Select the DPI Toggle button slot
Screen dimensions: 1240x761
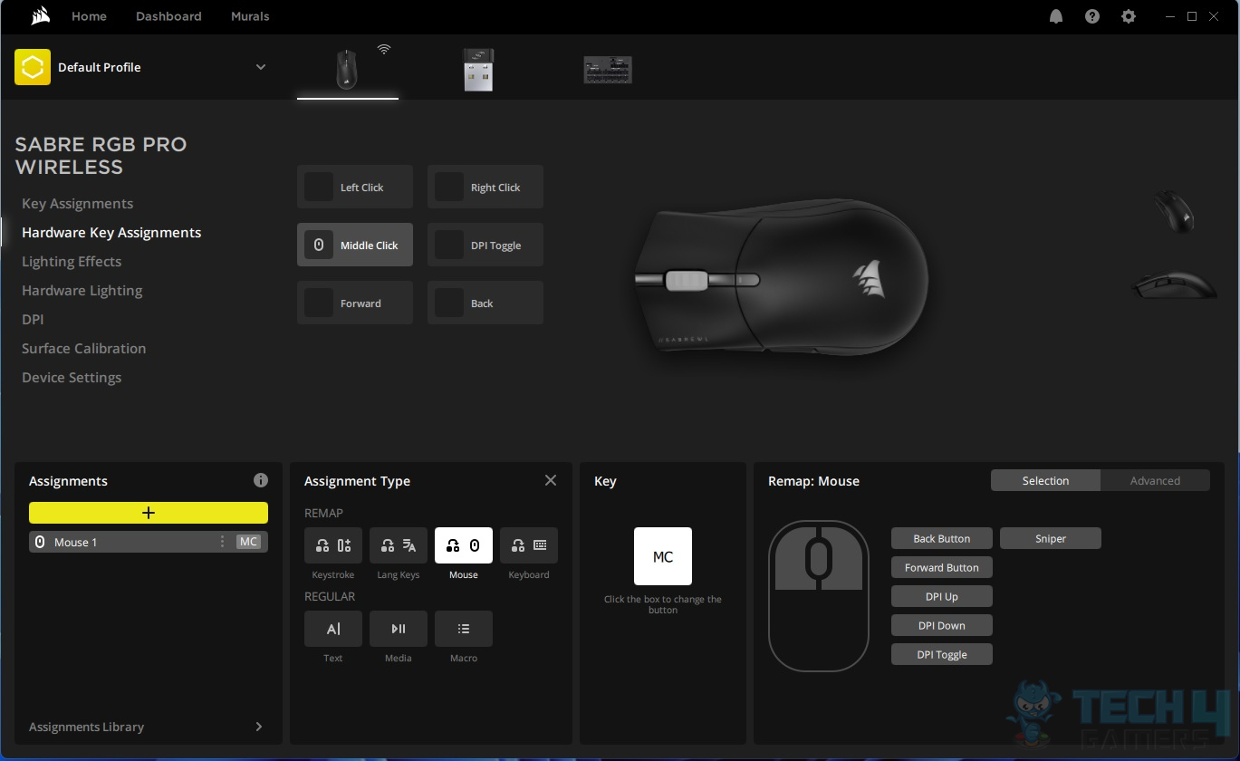point(485,245)
